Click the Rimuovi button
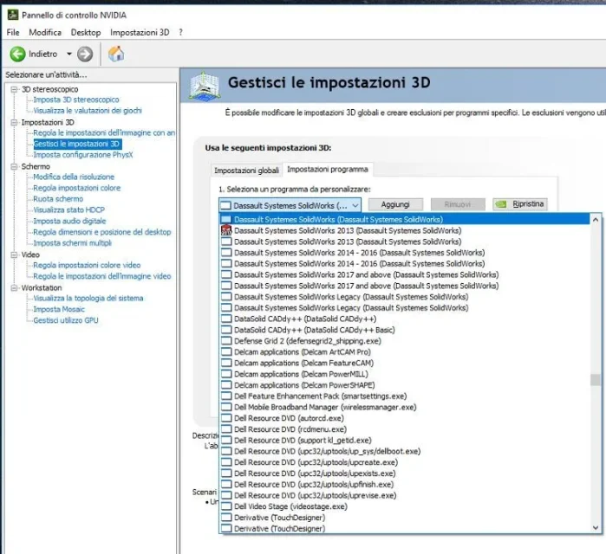The image size is (606, 554). click(x=458, y=204)
